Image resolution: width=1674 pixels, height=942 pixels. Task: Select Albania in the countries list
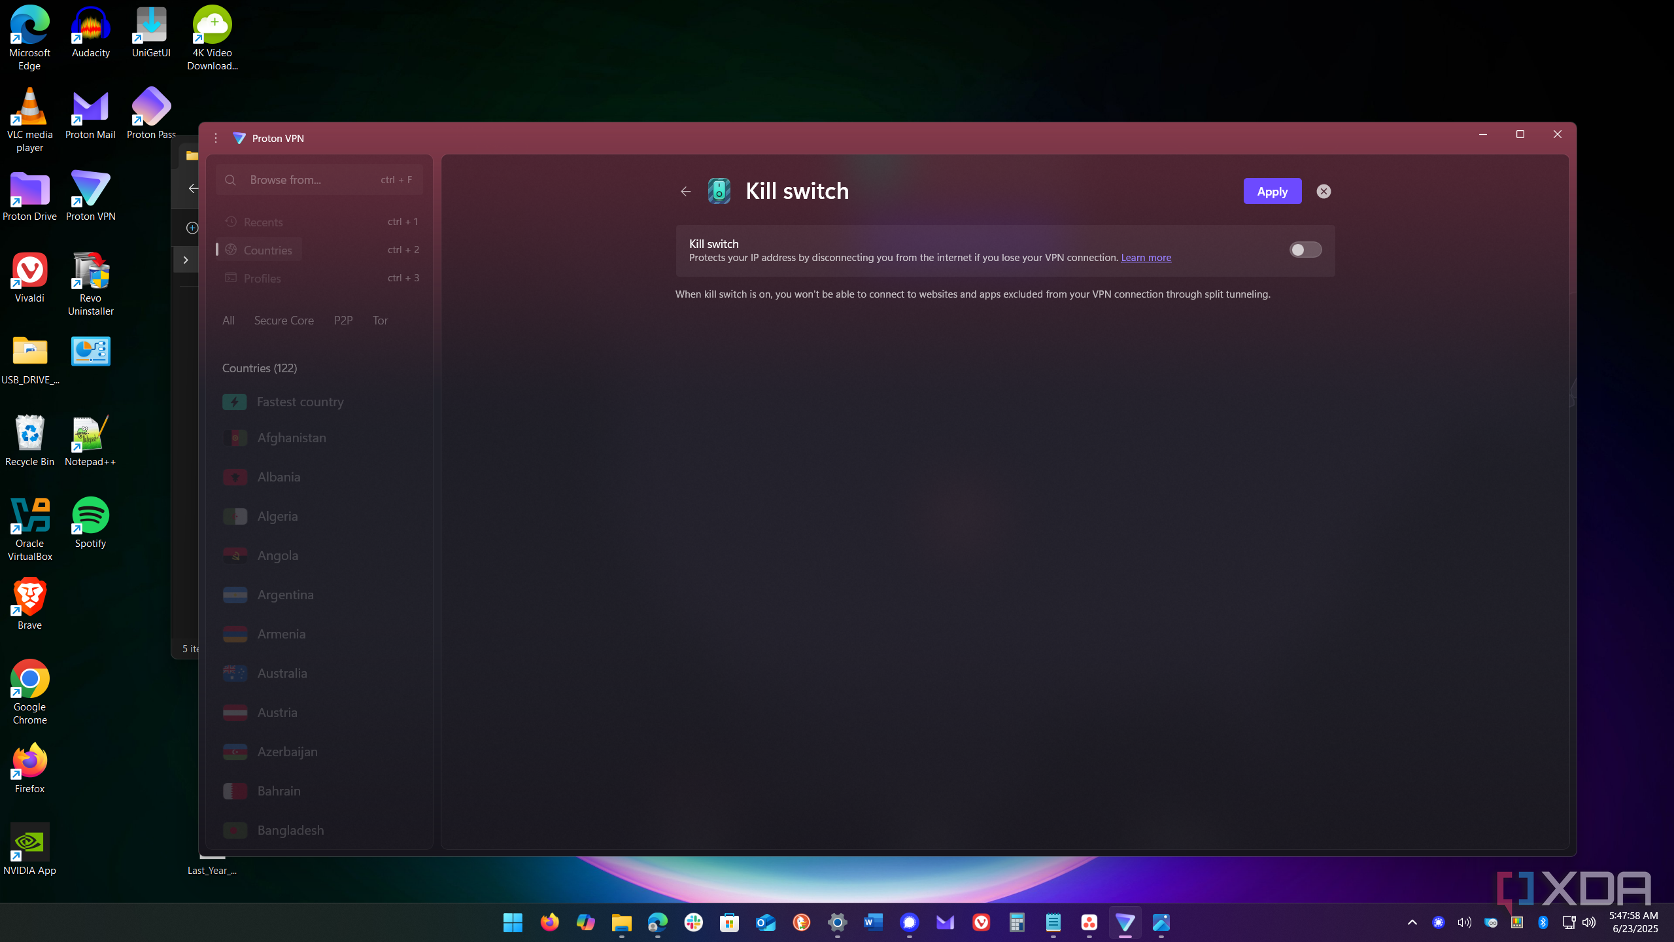coord(319,477)
